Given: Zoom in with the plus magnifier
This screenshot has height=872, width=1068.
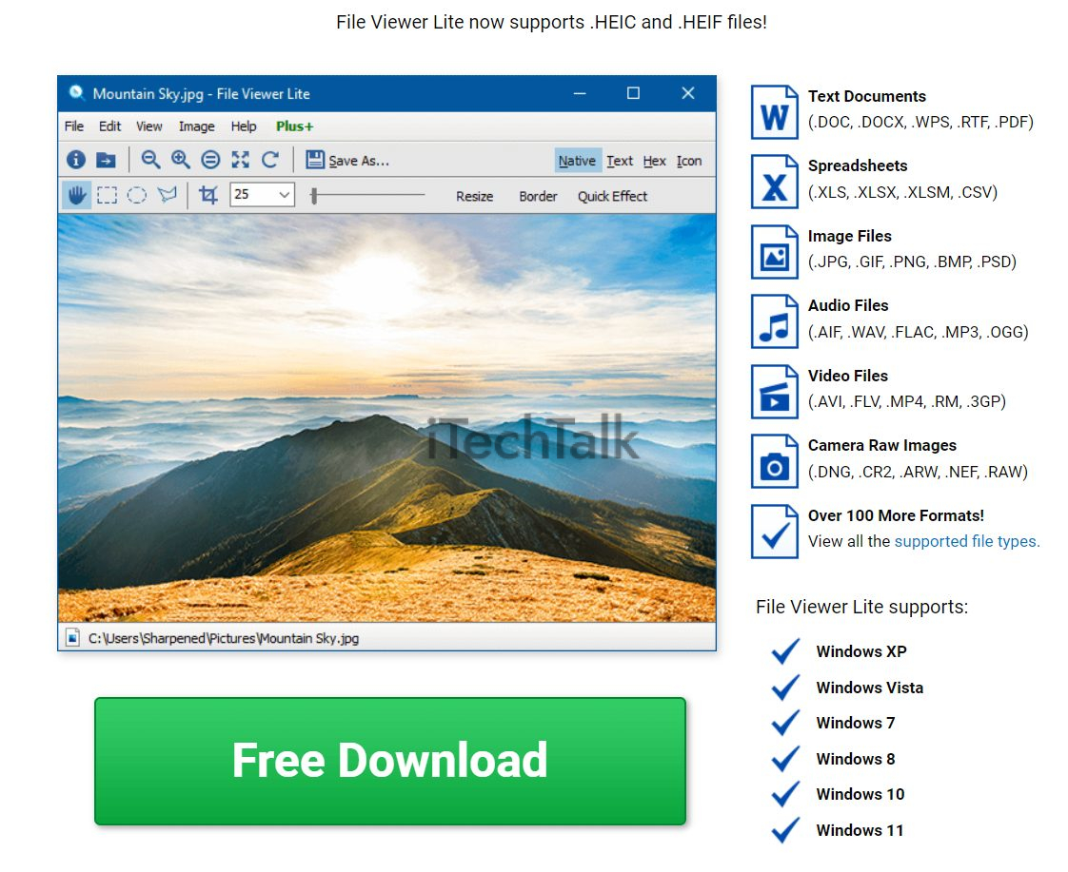Looking at the screenshot, I should point(181,160).
